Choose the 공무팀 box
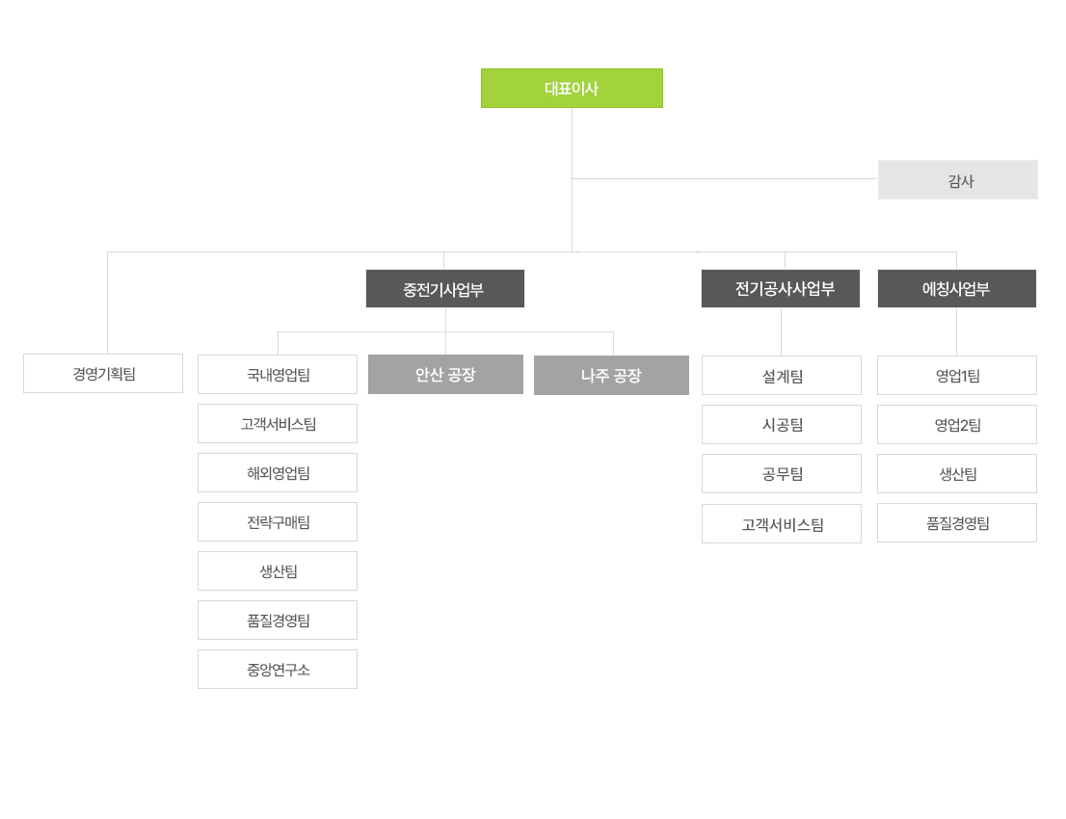Screen dimensions: 1066x819 (x=781, y=474)
